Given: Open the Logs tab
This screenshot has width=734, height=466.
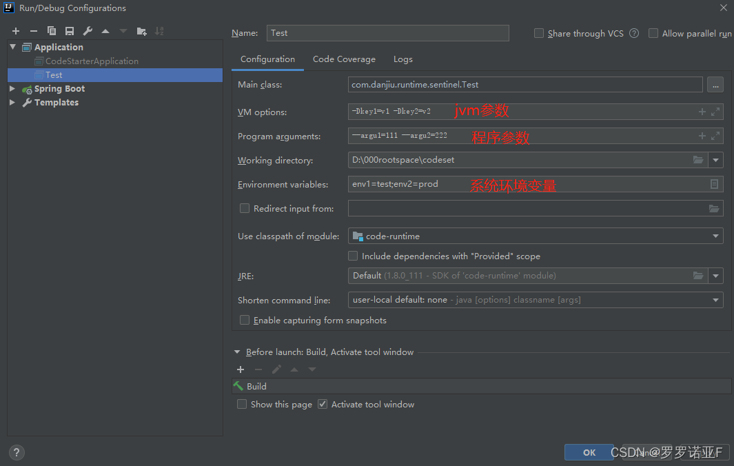Looking at the screenshot, I should click(x=402, y=59).
